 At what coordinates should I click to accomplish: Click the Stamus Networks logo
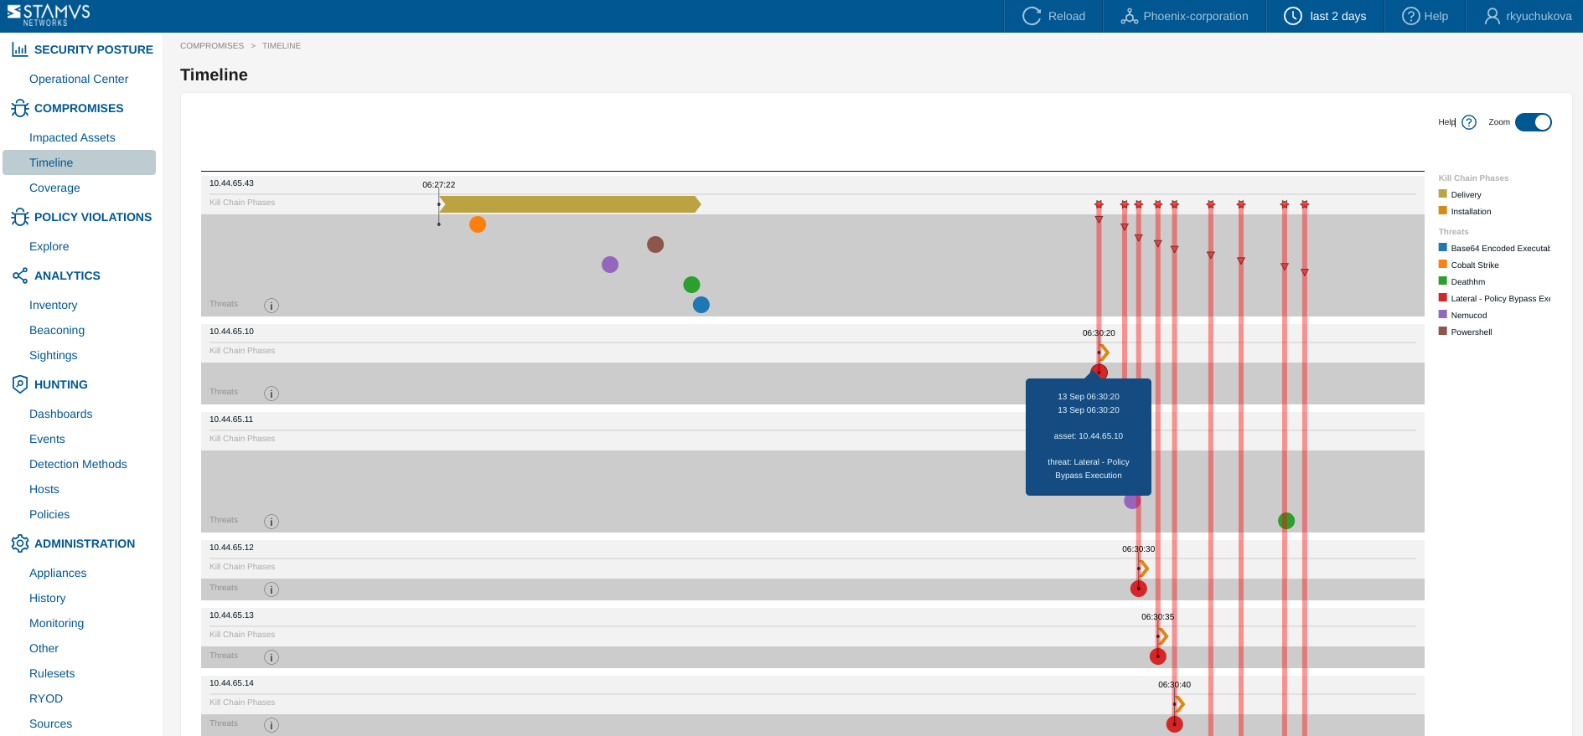pyautogui.click(x=49, y=15)
